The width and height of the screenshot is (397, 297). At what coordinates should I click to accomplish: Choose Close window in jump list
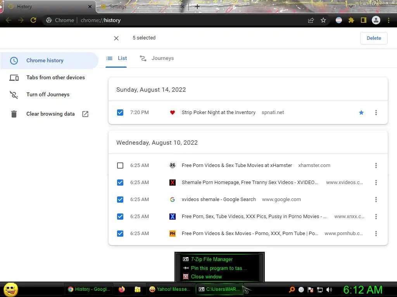(x=219, y=277)
